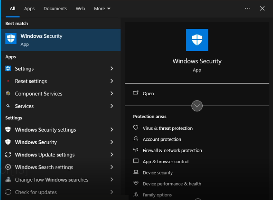Click the Open action link
273x200 pixels.
(148, 94)
